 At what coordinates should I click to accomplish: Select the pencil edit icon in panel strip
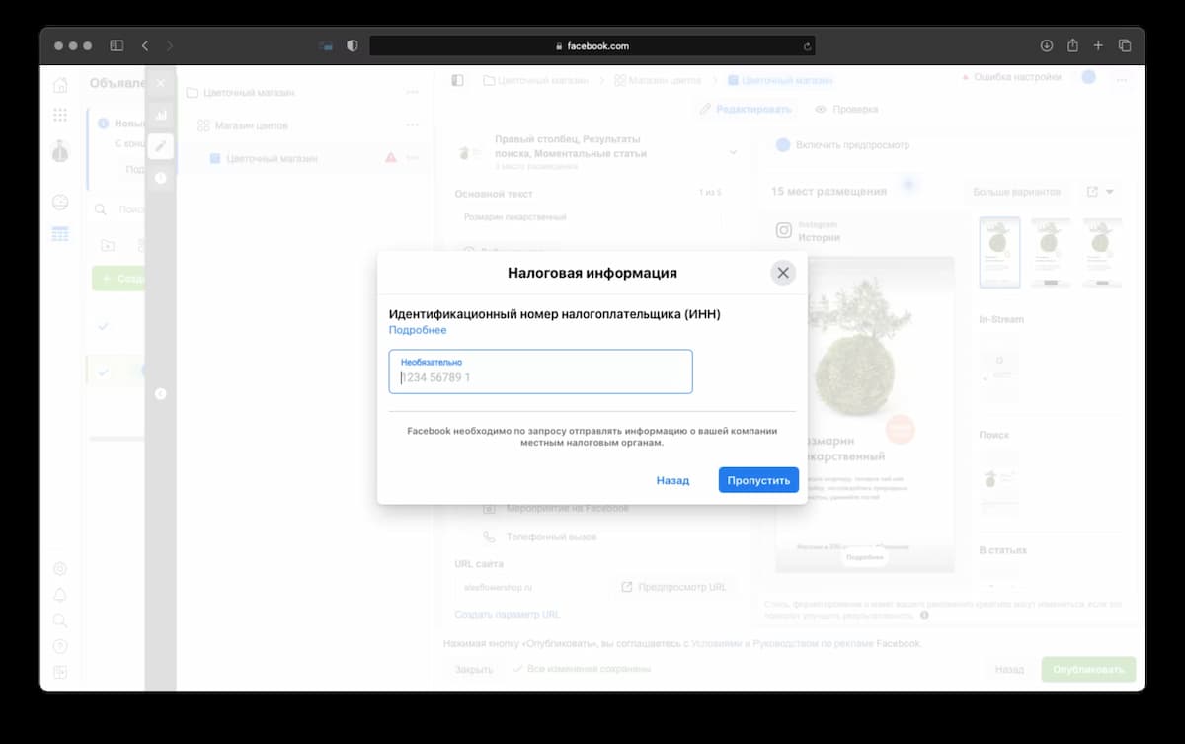coord(161,146)
